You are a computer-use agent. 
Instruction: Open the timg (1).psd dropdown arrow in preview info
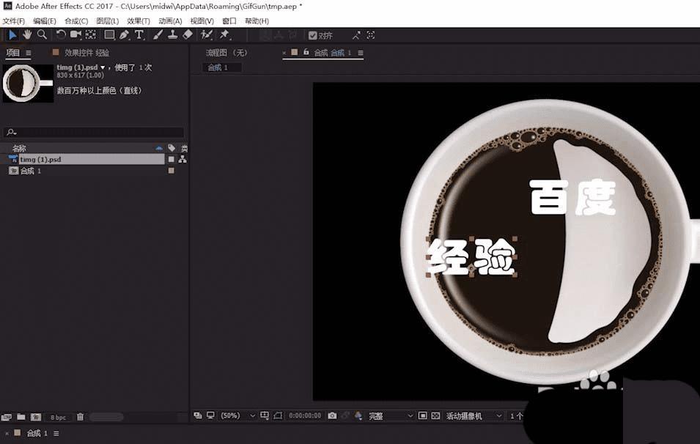(x=103, y=67)
